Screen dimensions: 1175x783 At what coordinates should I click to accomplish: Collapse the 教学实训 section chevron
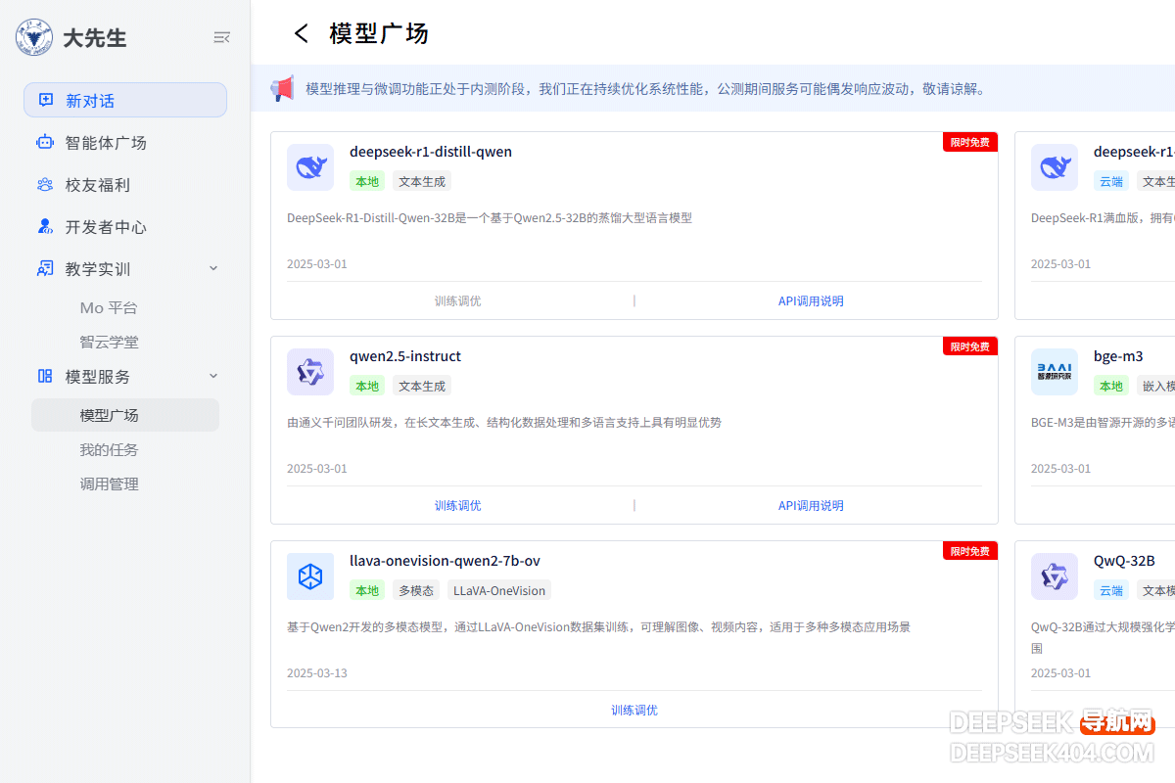[x=213, y=268]
